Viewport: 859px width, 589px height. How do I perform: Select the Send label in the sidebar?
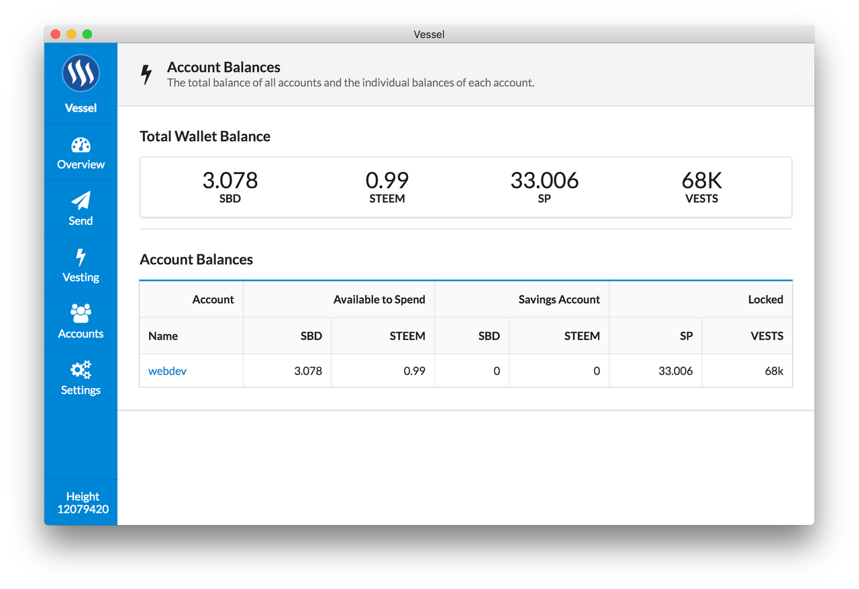coord(81,221)
